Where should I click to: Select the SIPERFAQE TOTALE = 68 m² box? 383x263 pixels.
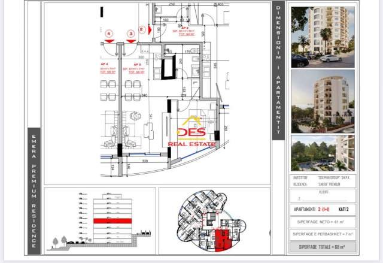click(323, 247)
